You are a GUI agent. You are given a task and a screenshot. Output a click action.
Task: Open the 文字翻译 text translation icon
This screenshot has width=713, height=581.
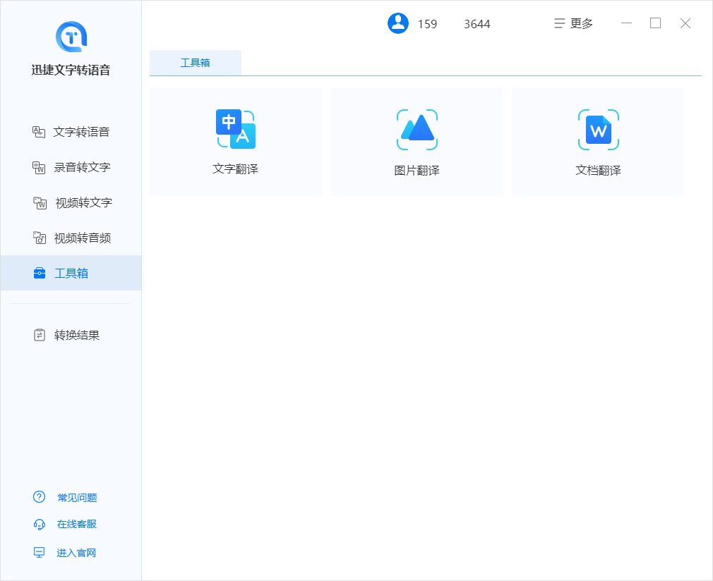point(236,129)
